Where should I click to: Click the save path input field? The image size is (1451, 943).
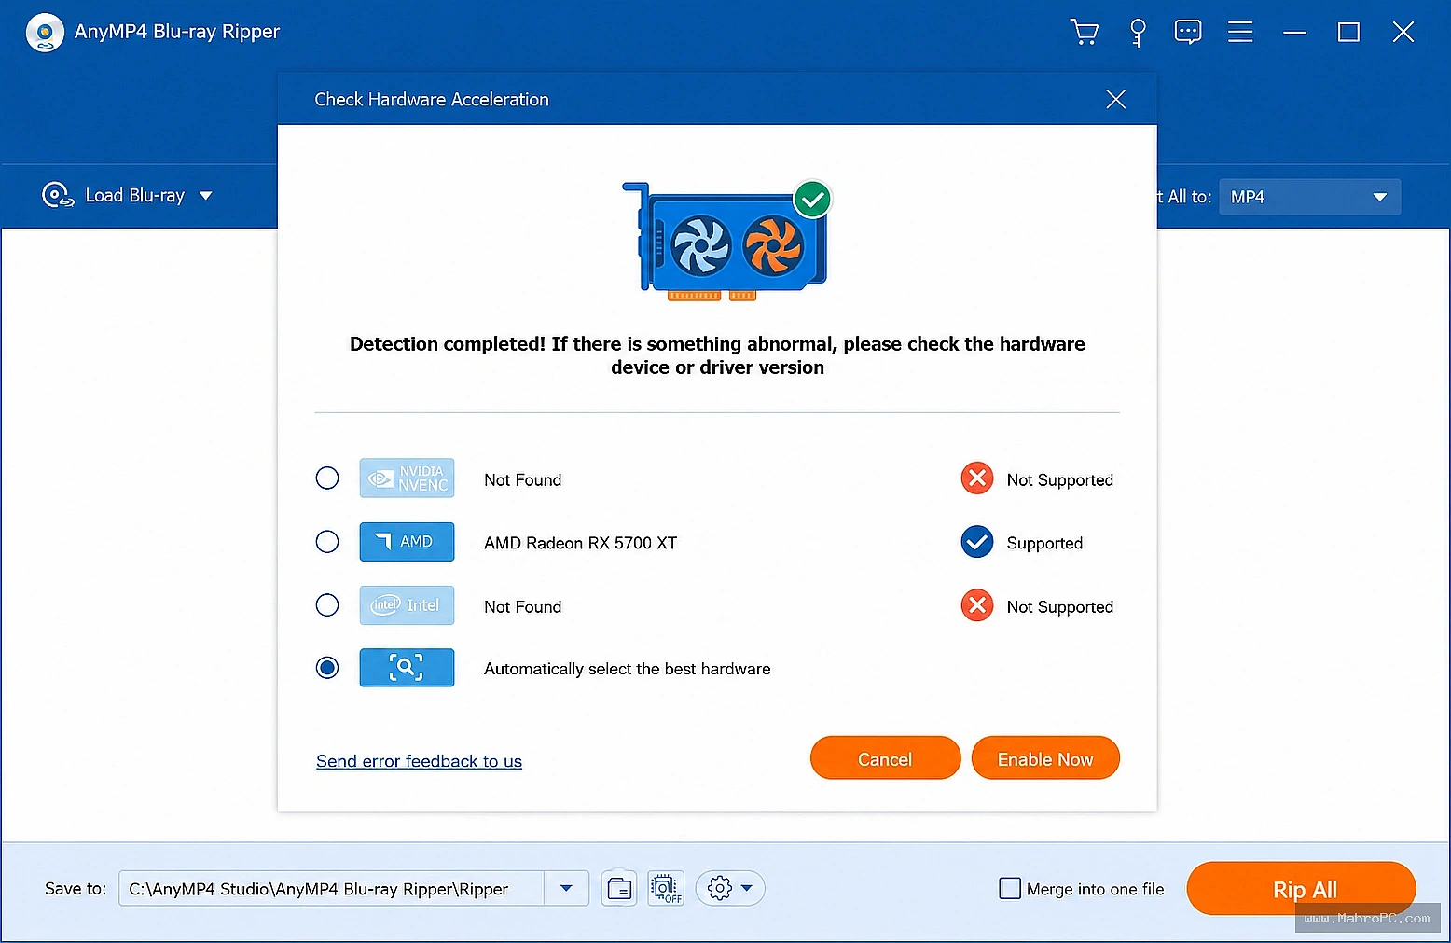pos(331,889)
